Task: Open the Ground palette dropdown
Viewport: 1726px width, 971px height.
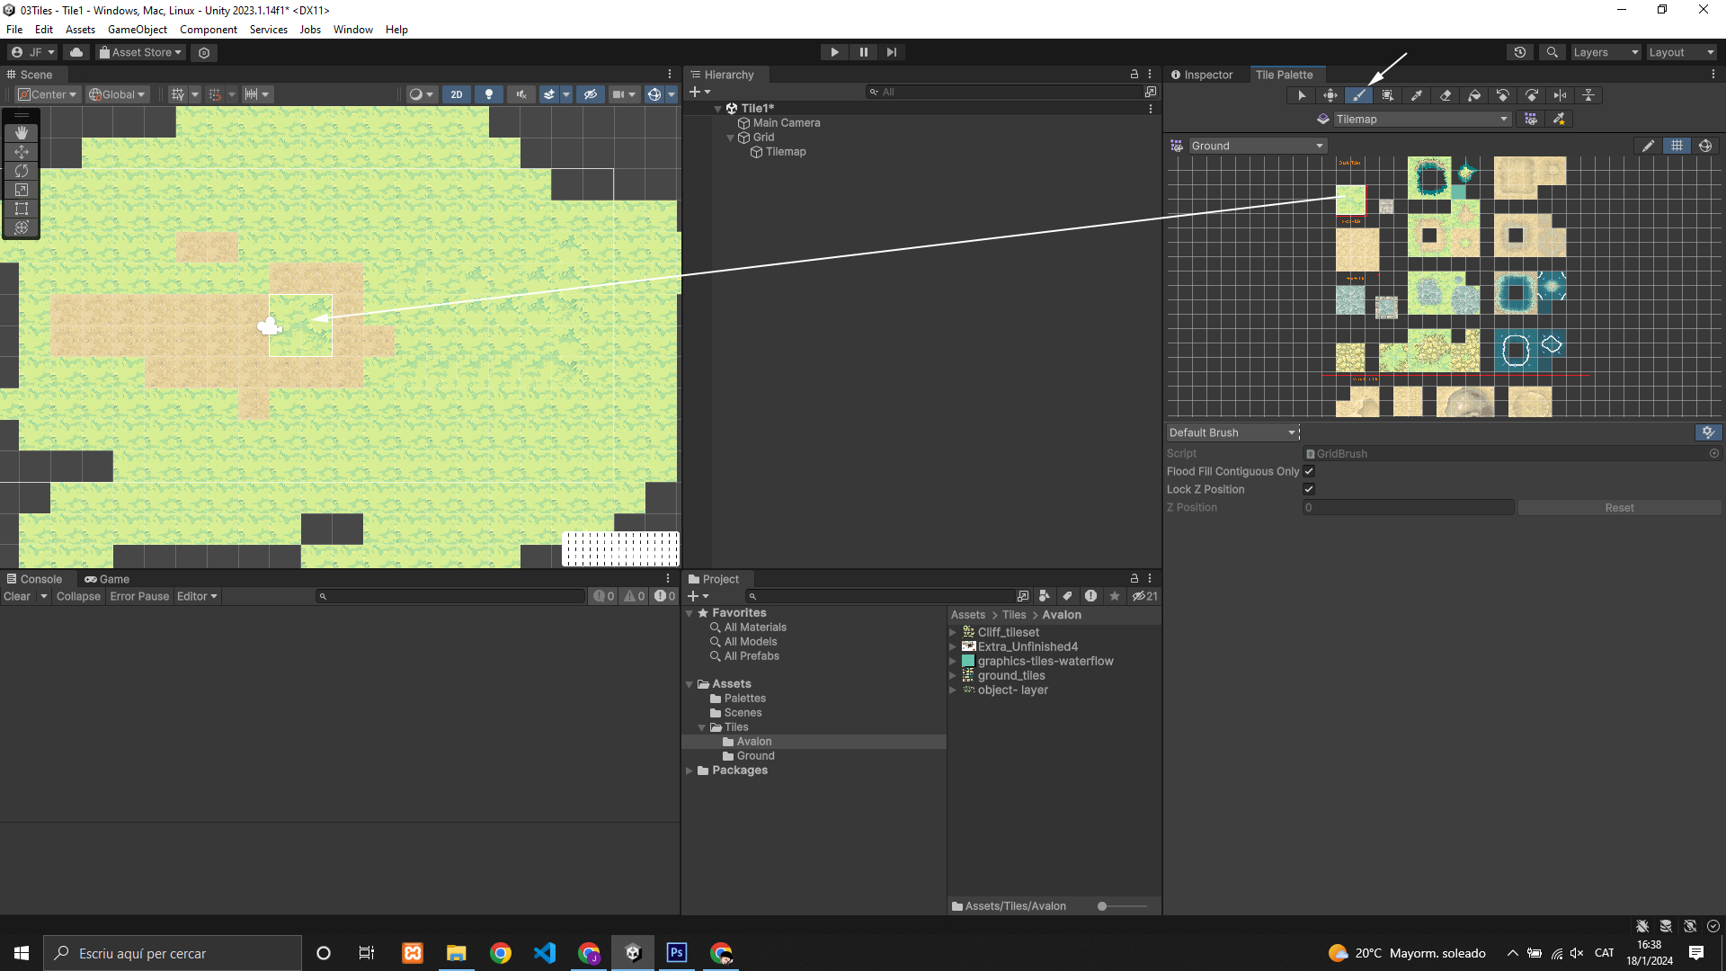Action: 1257,146
